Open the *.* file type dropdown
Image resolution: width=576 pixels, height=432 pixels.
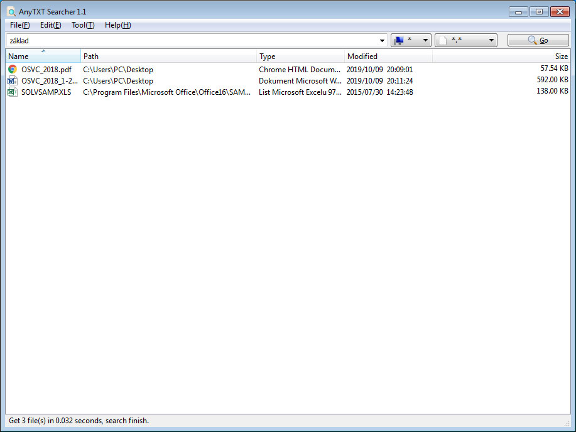pos(466,40)
